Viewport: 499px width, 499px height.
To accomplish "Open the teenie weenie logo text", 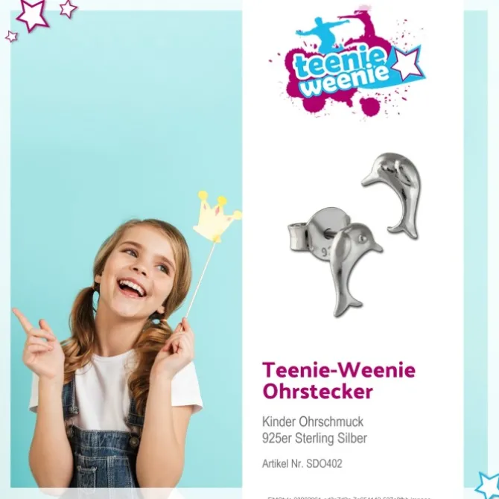I will pos(342,74).
